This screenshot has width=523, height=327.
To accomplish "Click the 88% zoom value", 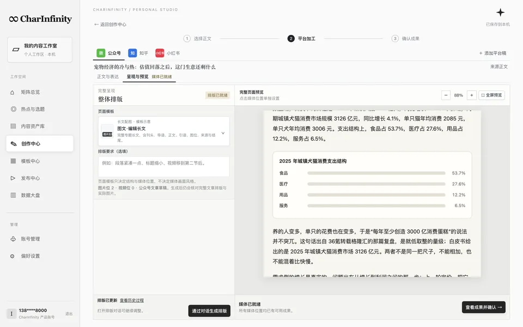I will pos(459,95).
